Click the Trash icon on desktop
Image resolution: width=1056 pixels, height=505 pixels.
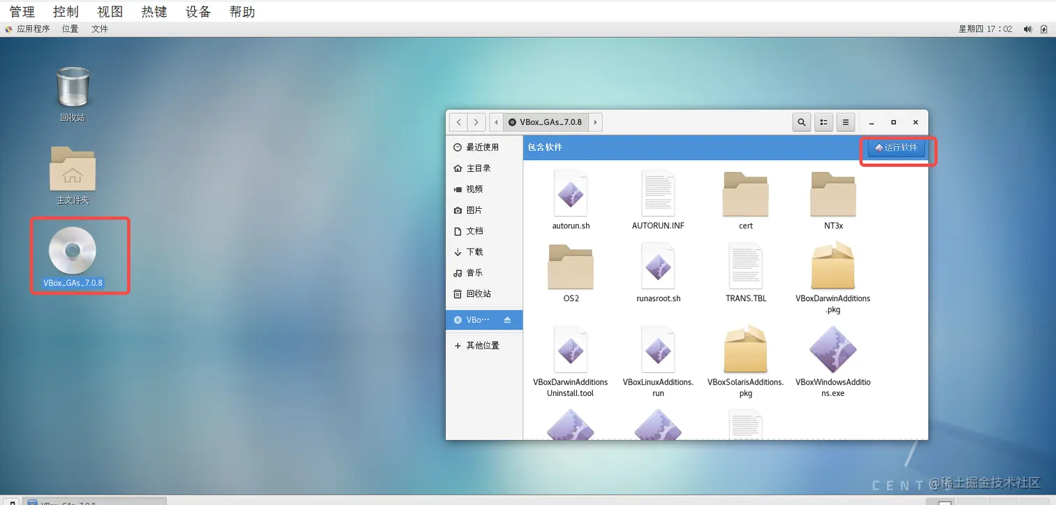(73, 87)
